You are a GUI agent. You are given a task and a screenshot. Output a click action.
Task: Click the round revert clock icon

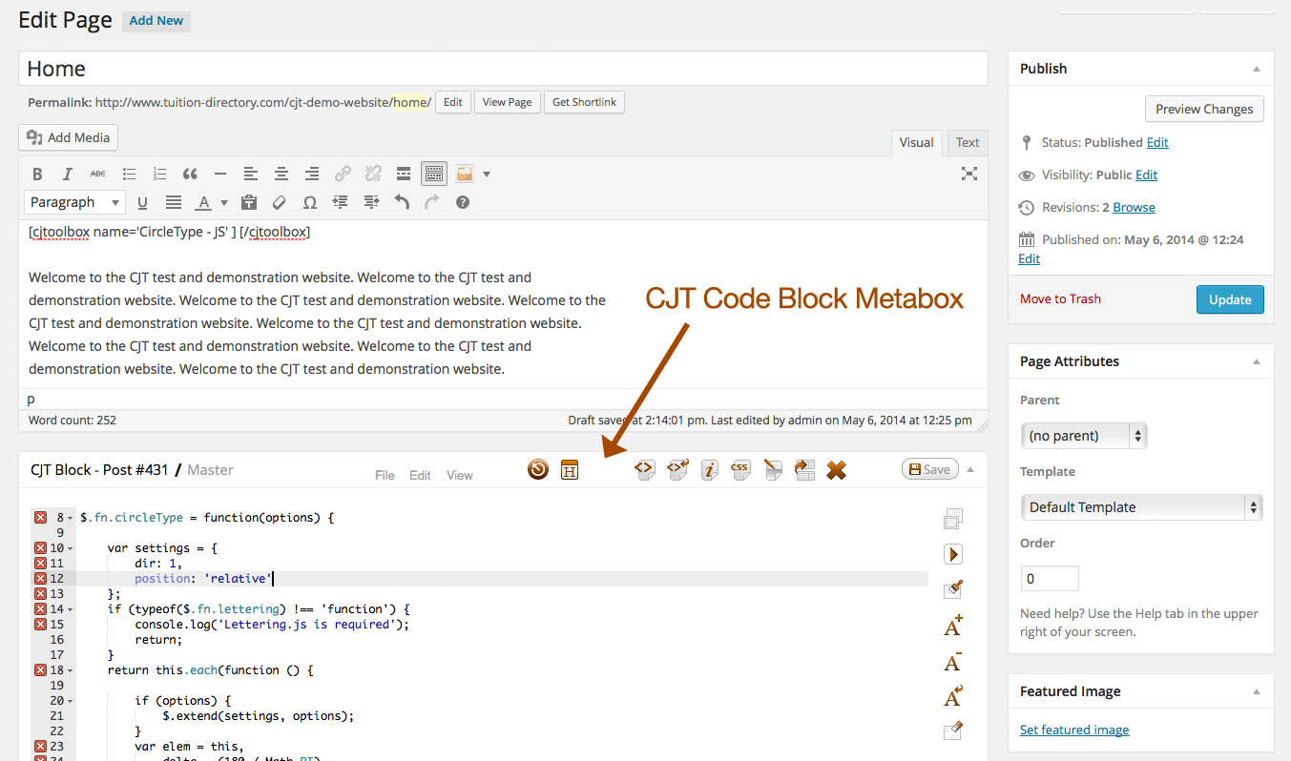pos(538,469)
